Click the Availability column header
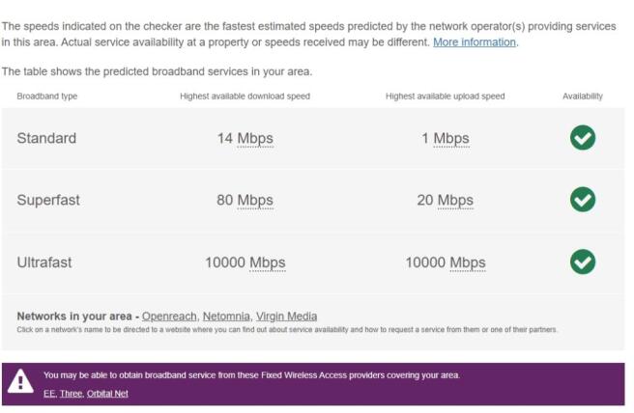The width and height of the screenshot is (634, 413). click(583, 96)
